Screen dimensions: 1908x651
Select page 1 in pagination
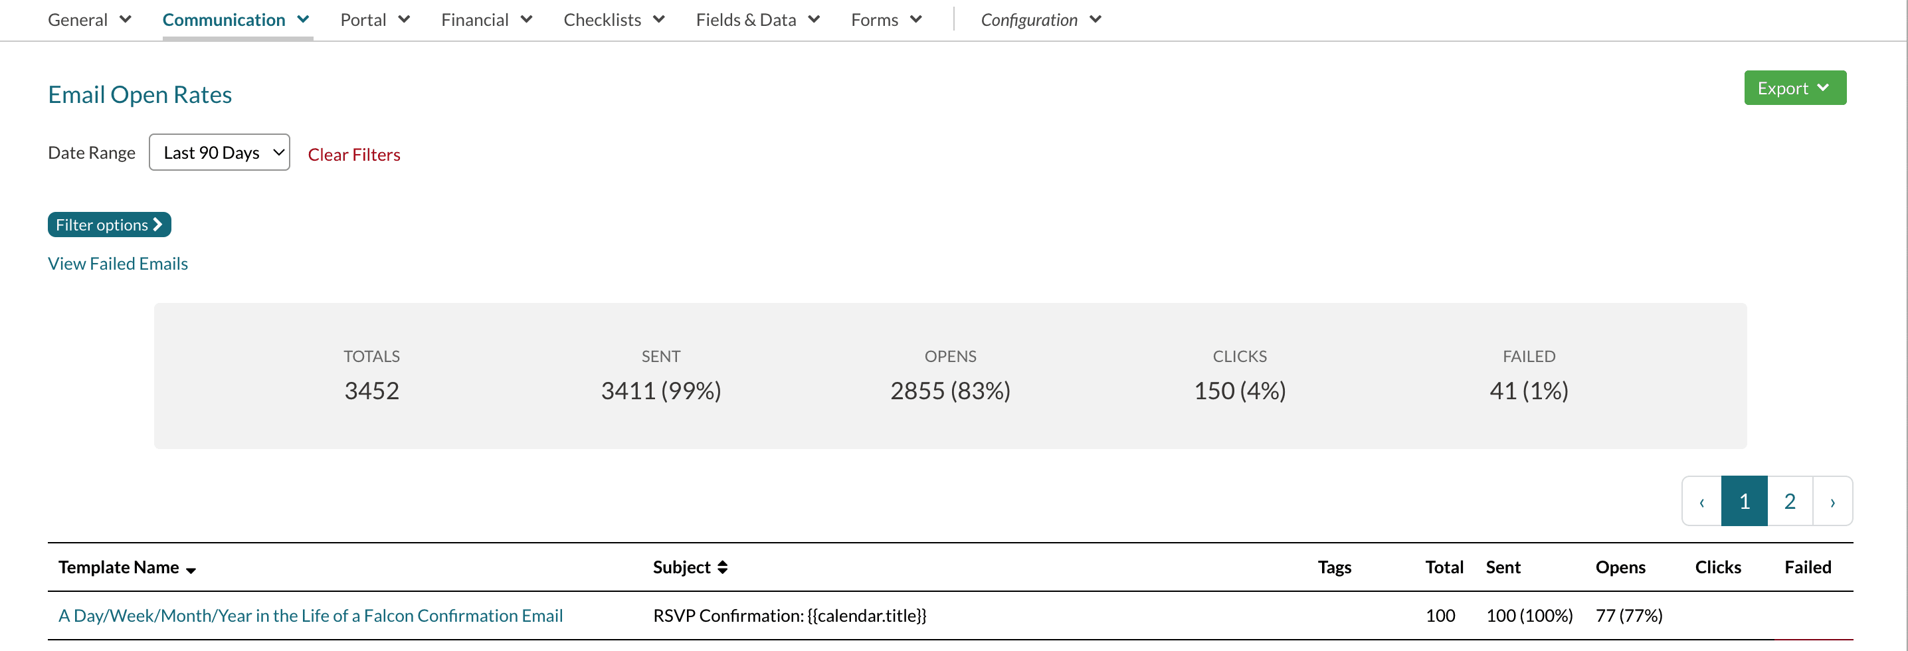tap(1743, 502)
